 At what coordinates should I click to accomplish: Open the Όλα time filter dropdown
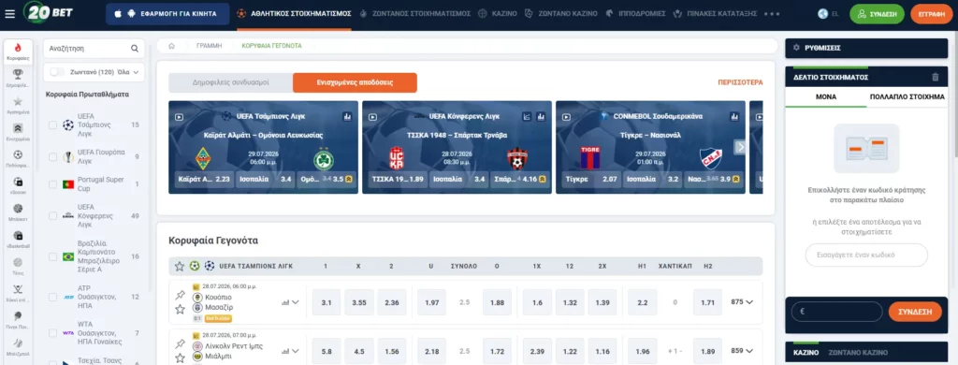pos(128,72)
